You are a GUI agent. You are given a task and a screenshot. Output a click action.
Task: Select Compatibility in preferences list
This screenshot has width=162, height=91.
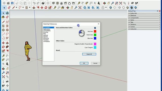click(x=47, y=31)
